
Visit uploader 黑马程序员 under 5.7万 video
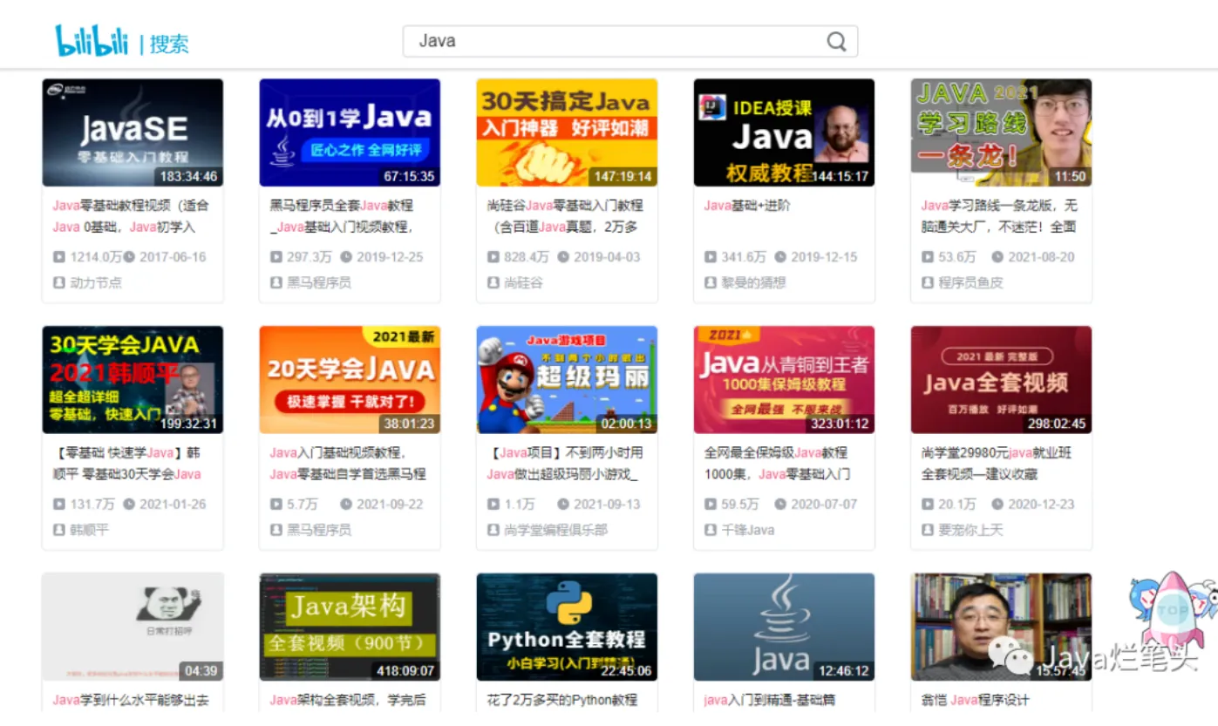coord(319,530)
